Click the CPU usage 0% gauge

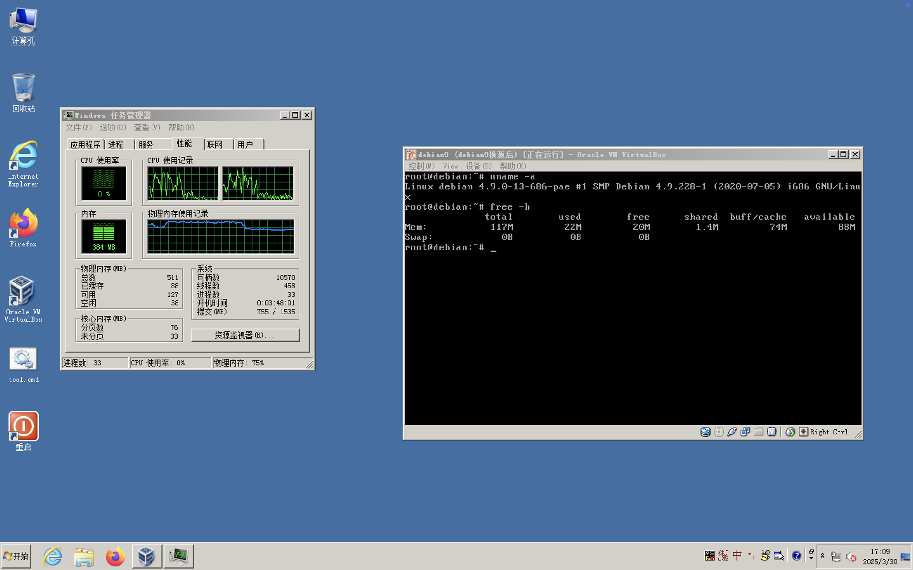[104, 183]
